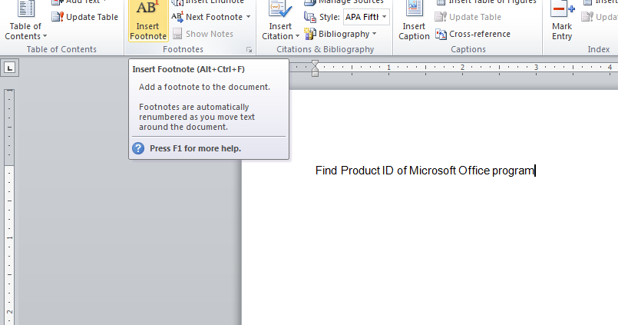
Task: Click the 'Find Product ID of Microsoft Office program' text
Action: [425, 171]
